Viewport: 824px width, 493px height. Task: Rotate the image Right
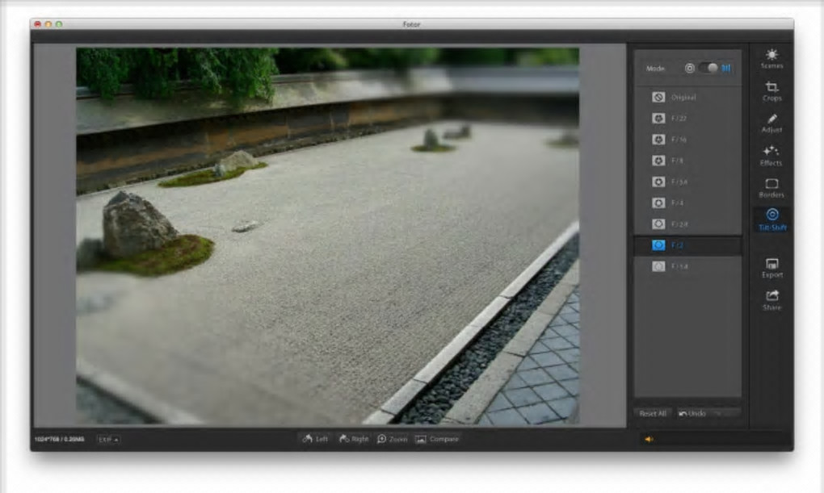tap(354, 439)
